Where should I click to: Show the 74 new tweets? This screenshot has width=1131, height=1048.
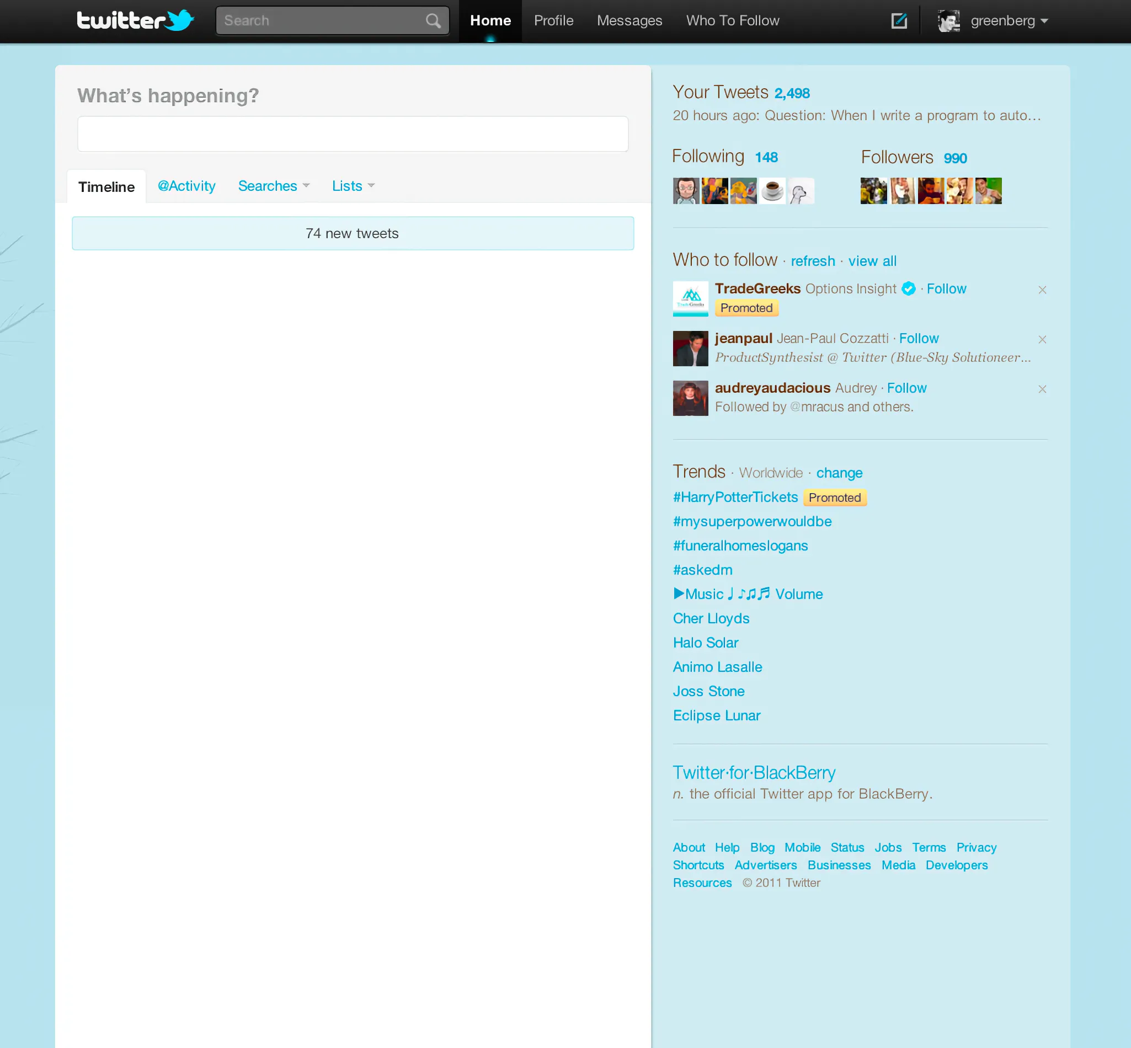[353, 233]
